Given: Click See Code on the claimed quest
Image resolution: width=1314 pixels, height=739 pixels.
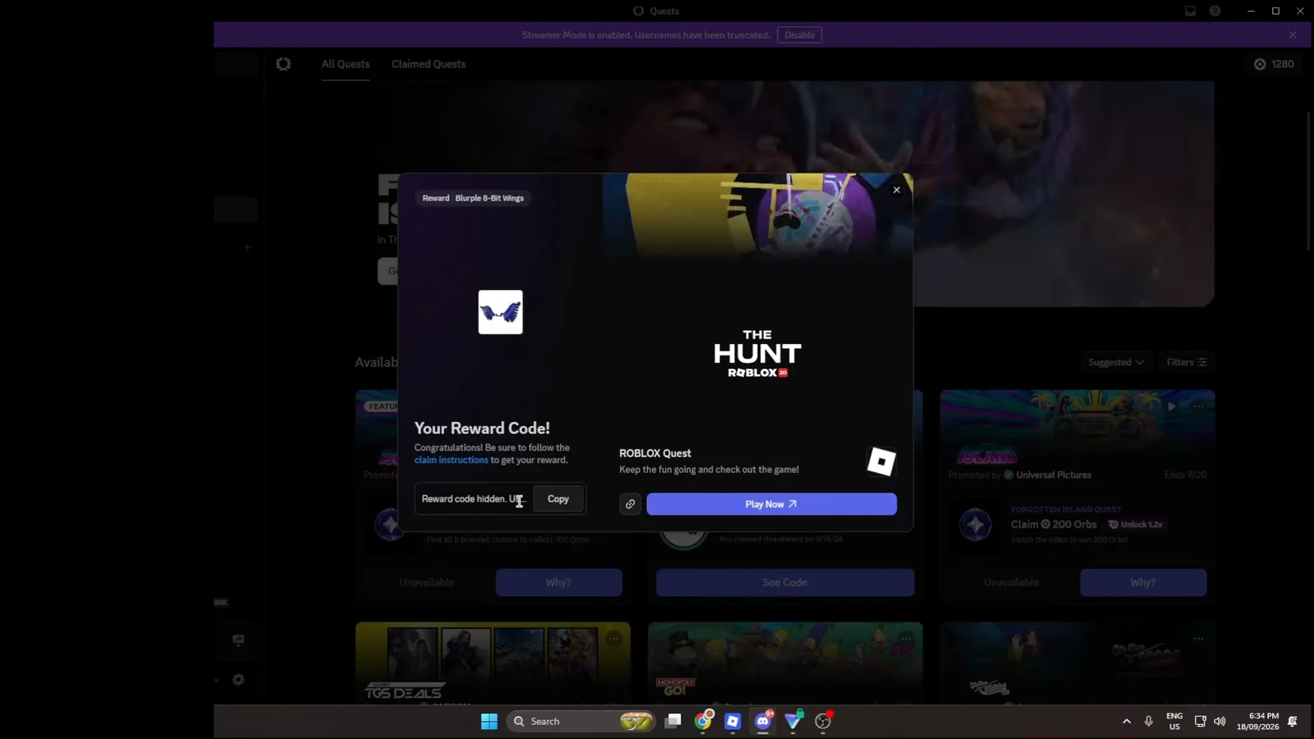Looking at the screenshot, I should click(x=784, y=582).
